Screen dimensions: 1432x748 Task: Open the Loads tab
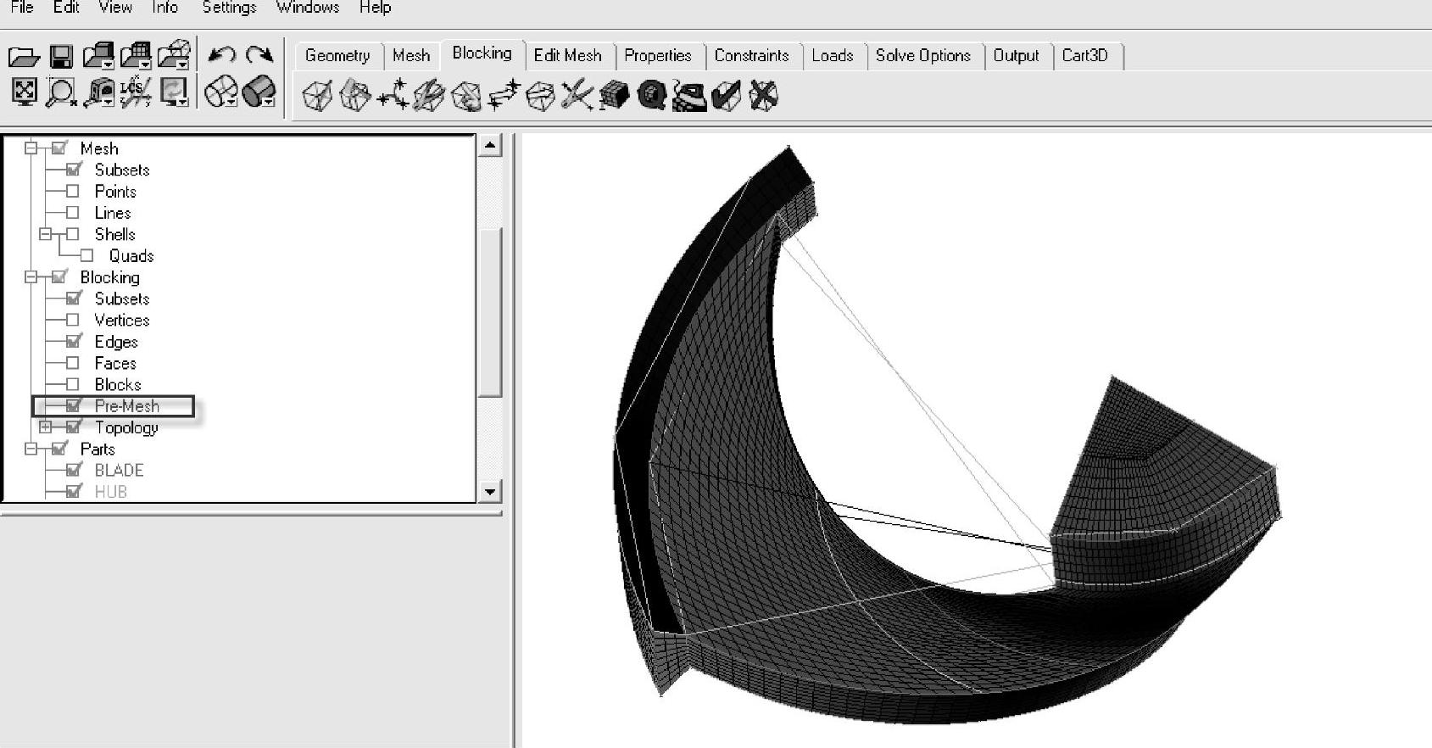832,55
